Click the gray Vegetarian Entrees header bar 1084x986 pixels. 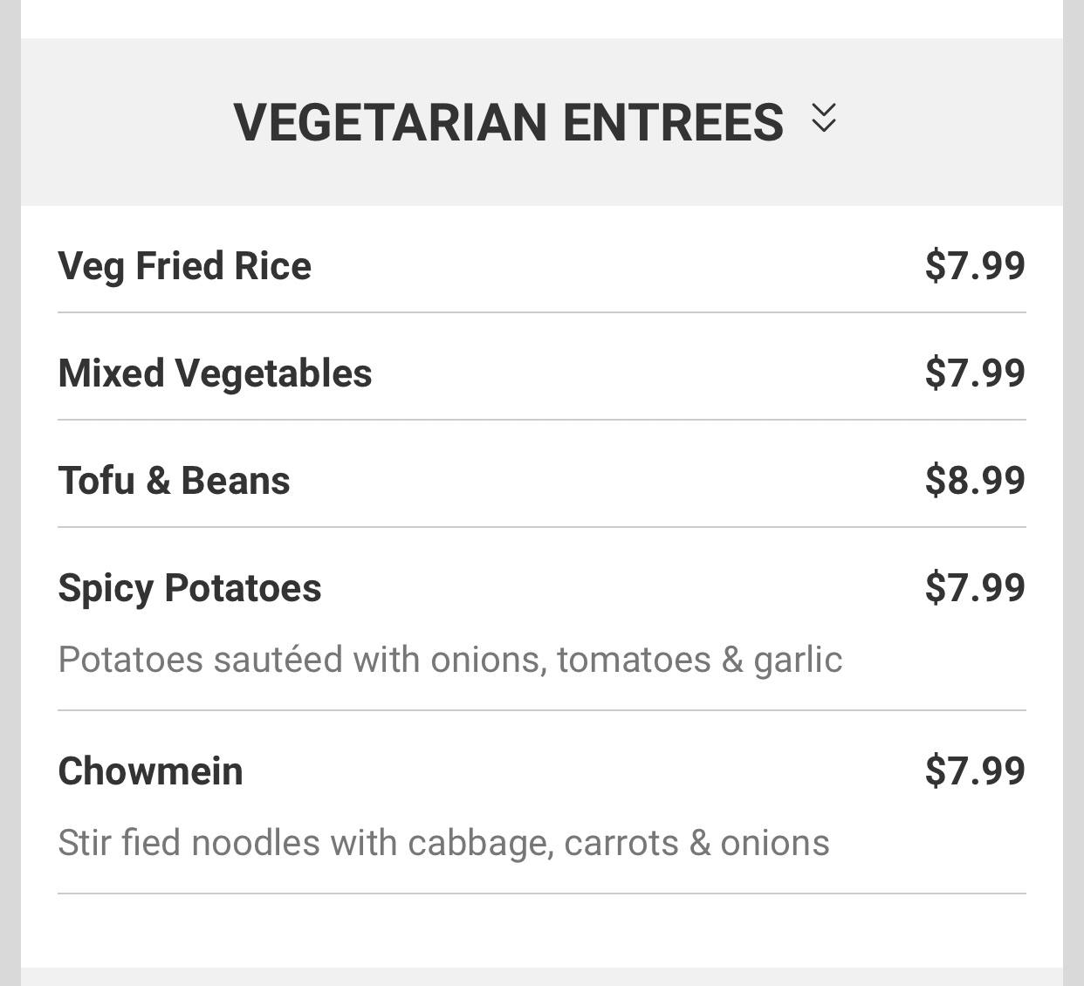(x=943, y=122)
